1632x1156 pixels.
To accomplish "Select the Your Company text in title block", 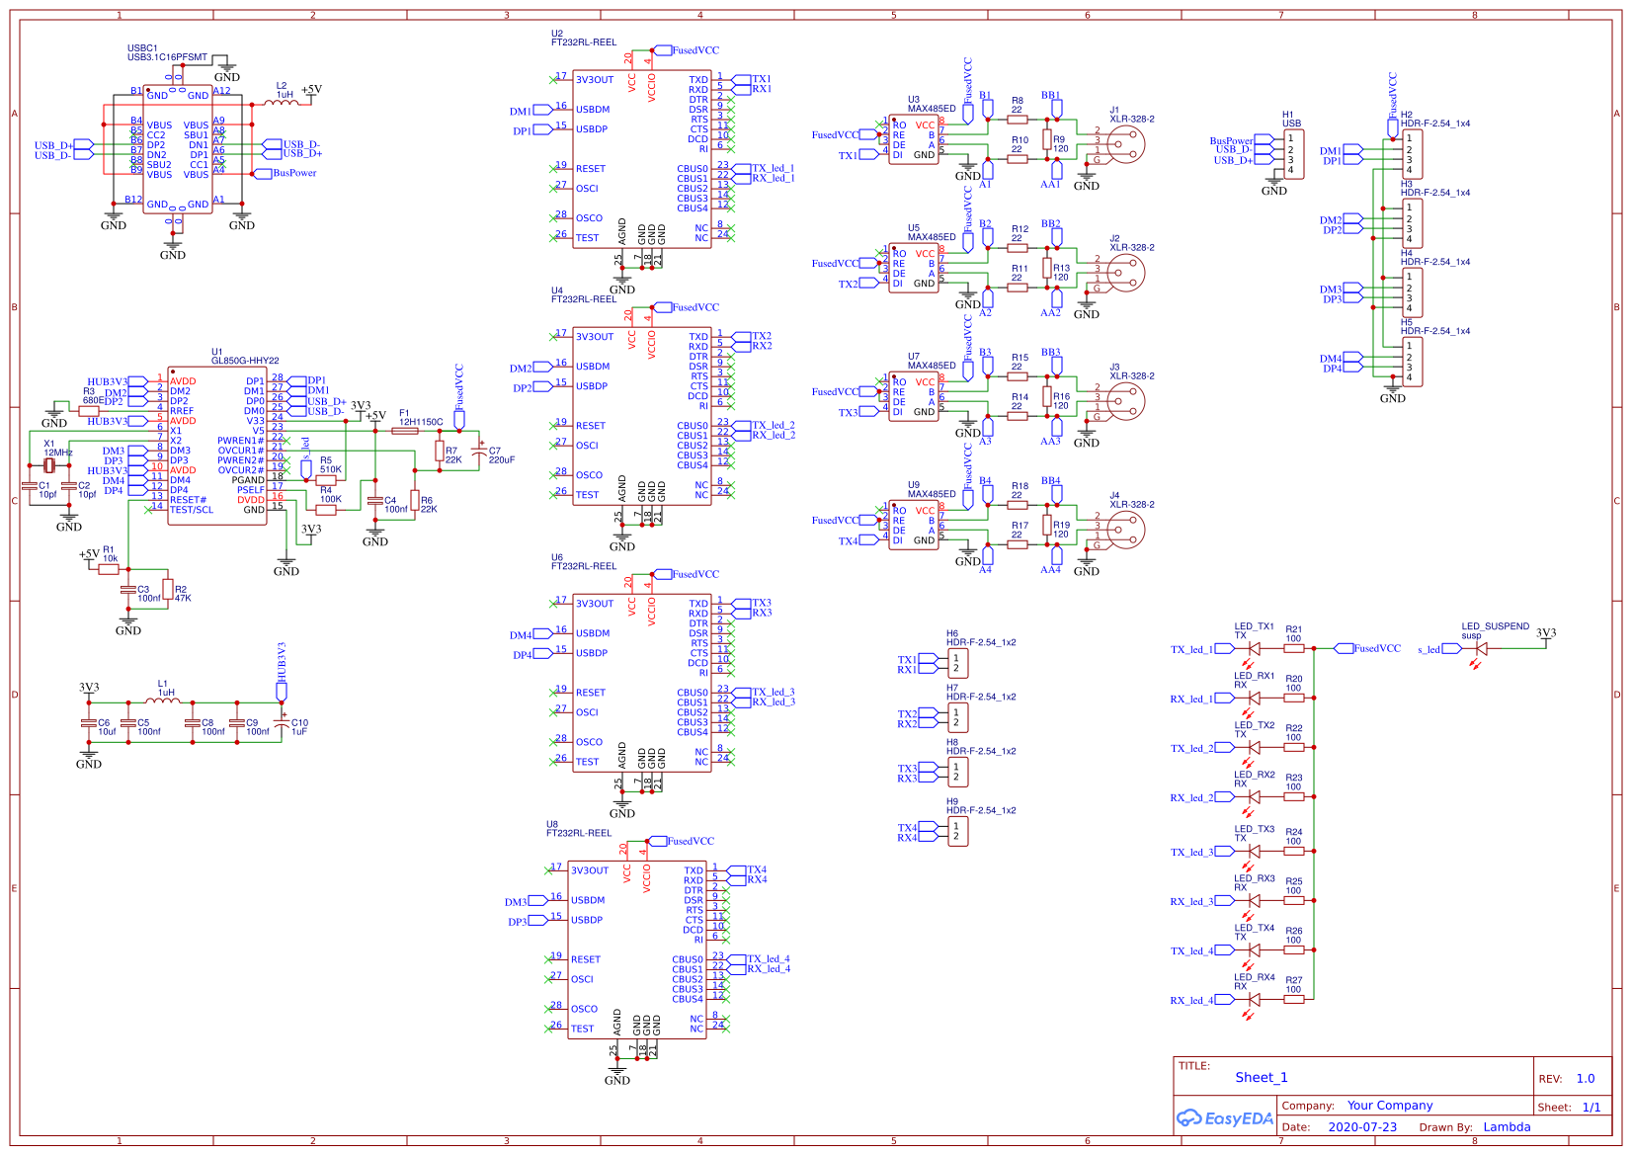I will 1390,1106.
